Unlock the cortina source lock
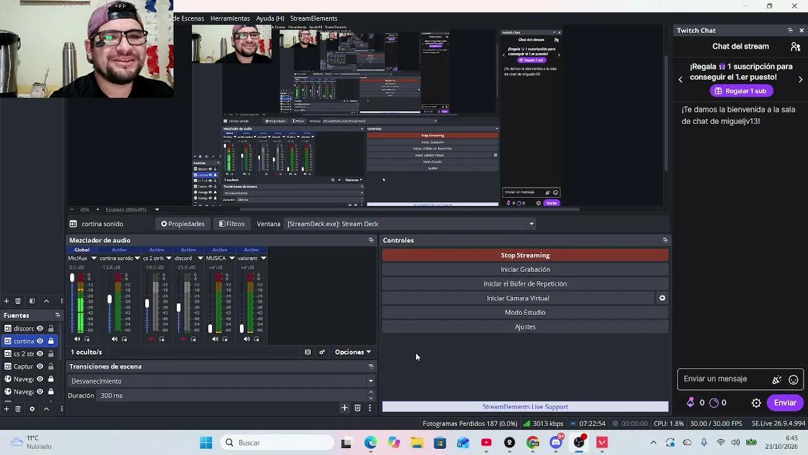 [x=51, y=341]
